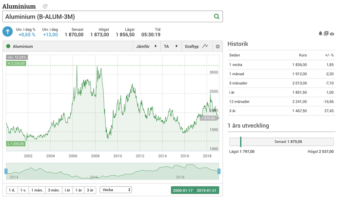The height and width of the screenshot is (200, 351).
Task: Choose the 1 mån. range button
Action: point(37,190)
